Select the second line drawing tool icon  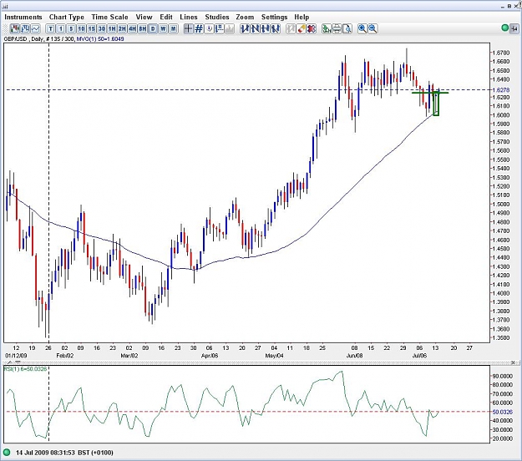coord(255,28)
